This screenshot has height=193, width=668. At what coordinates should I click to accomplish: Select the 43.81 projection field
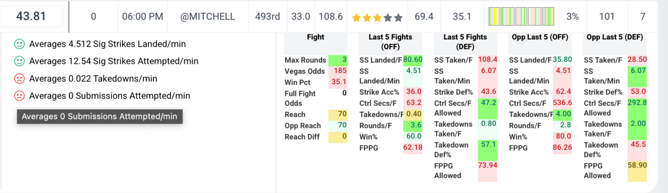click(32, 16)
